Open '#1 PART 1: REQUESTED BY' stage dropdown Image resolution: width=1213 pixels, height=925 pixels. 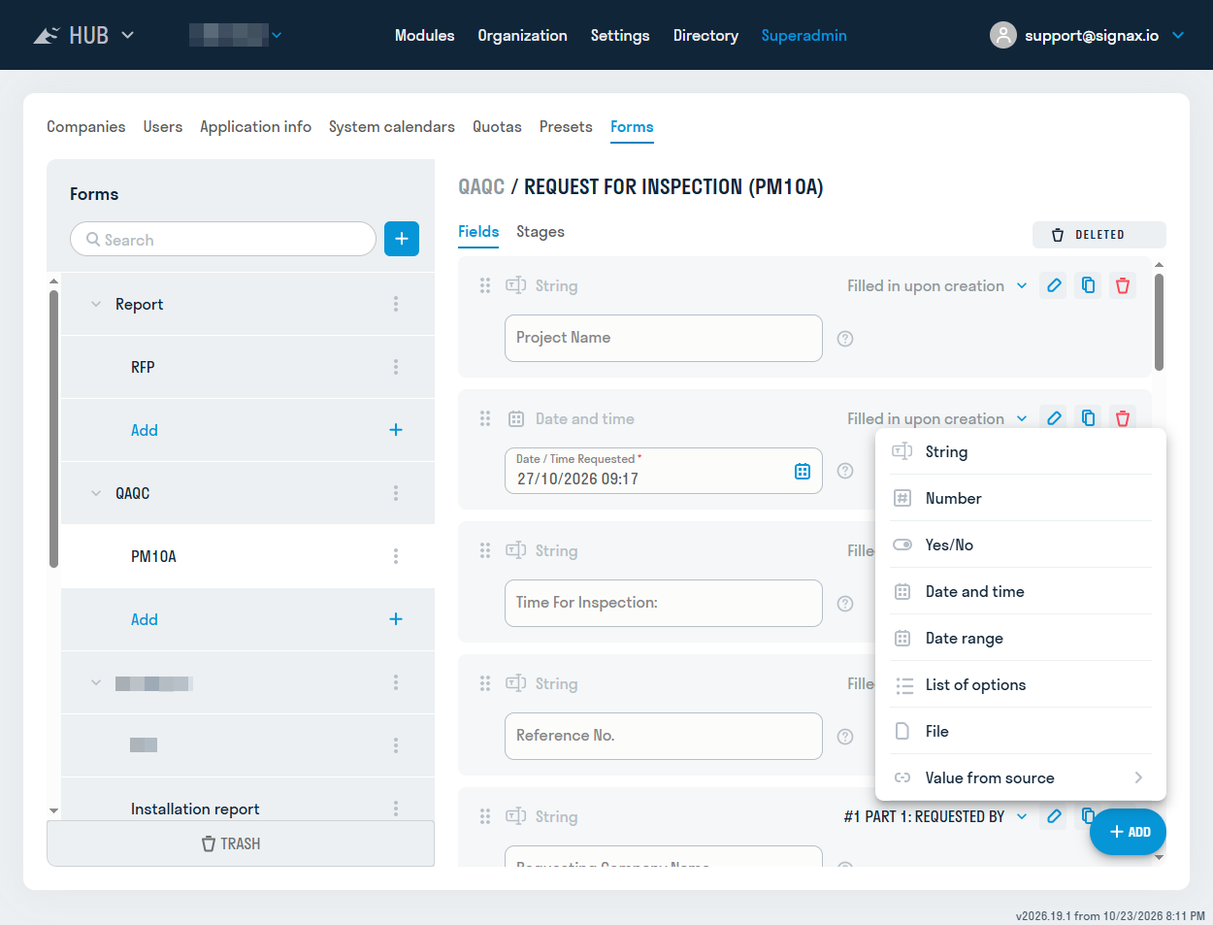(x=935, y=816)
